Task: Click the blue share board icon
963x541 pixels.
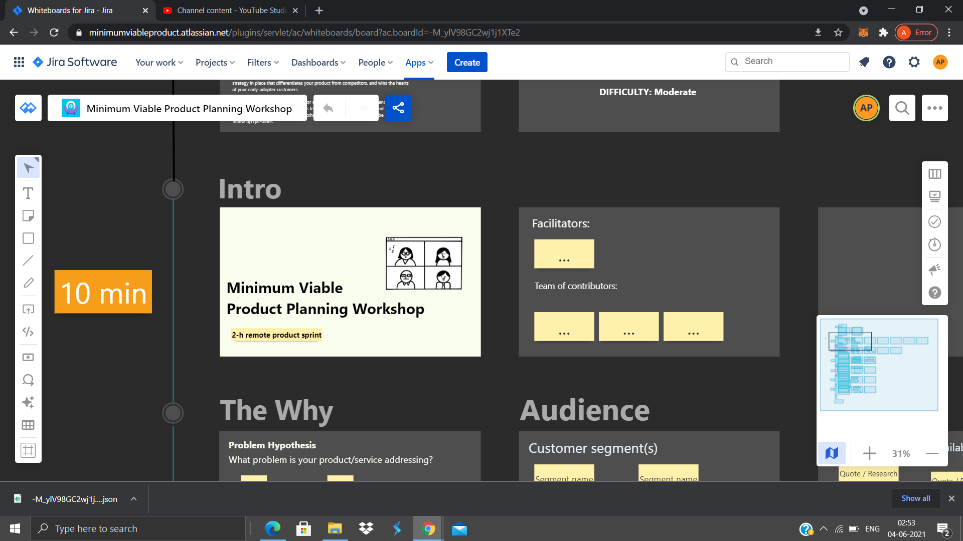Action: pyautogui.click(x=398, y=108)
